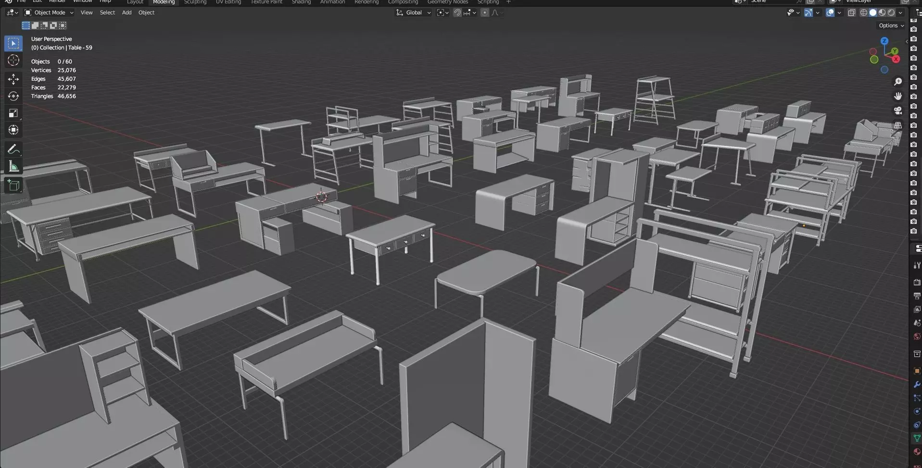Click the 'User Perspective' label
Viewport: 922px width, 468px height.
51,39
